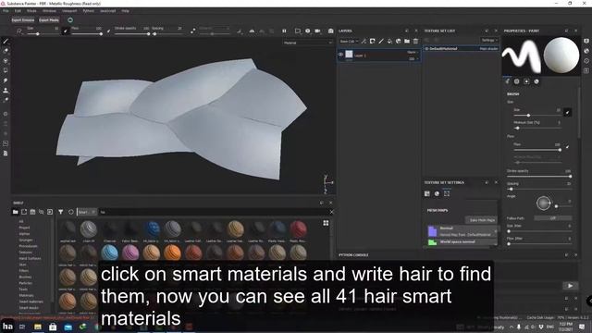Toggle flow pen pressure in Properties panel
Screen dimensions: 592x333
tap(567, 147)
